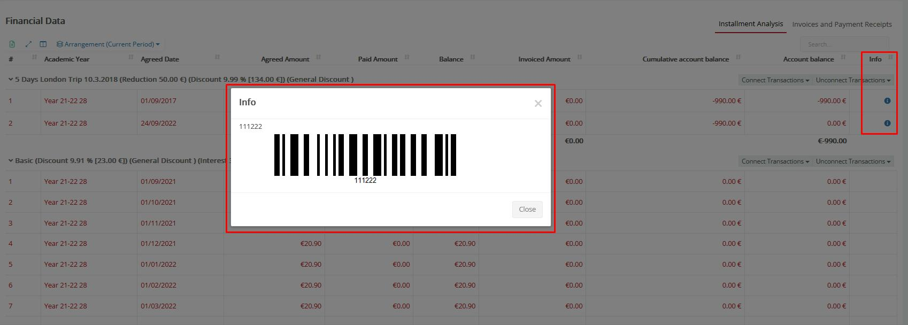Screen dimensions: 908x325
Task: Open Unconnect Transactions dropdown for London Trip
Action: [853, 80]
